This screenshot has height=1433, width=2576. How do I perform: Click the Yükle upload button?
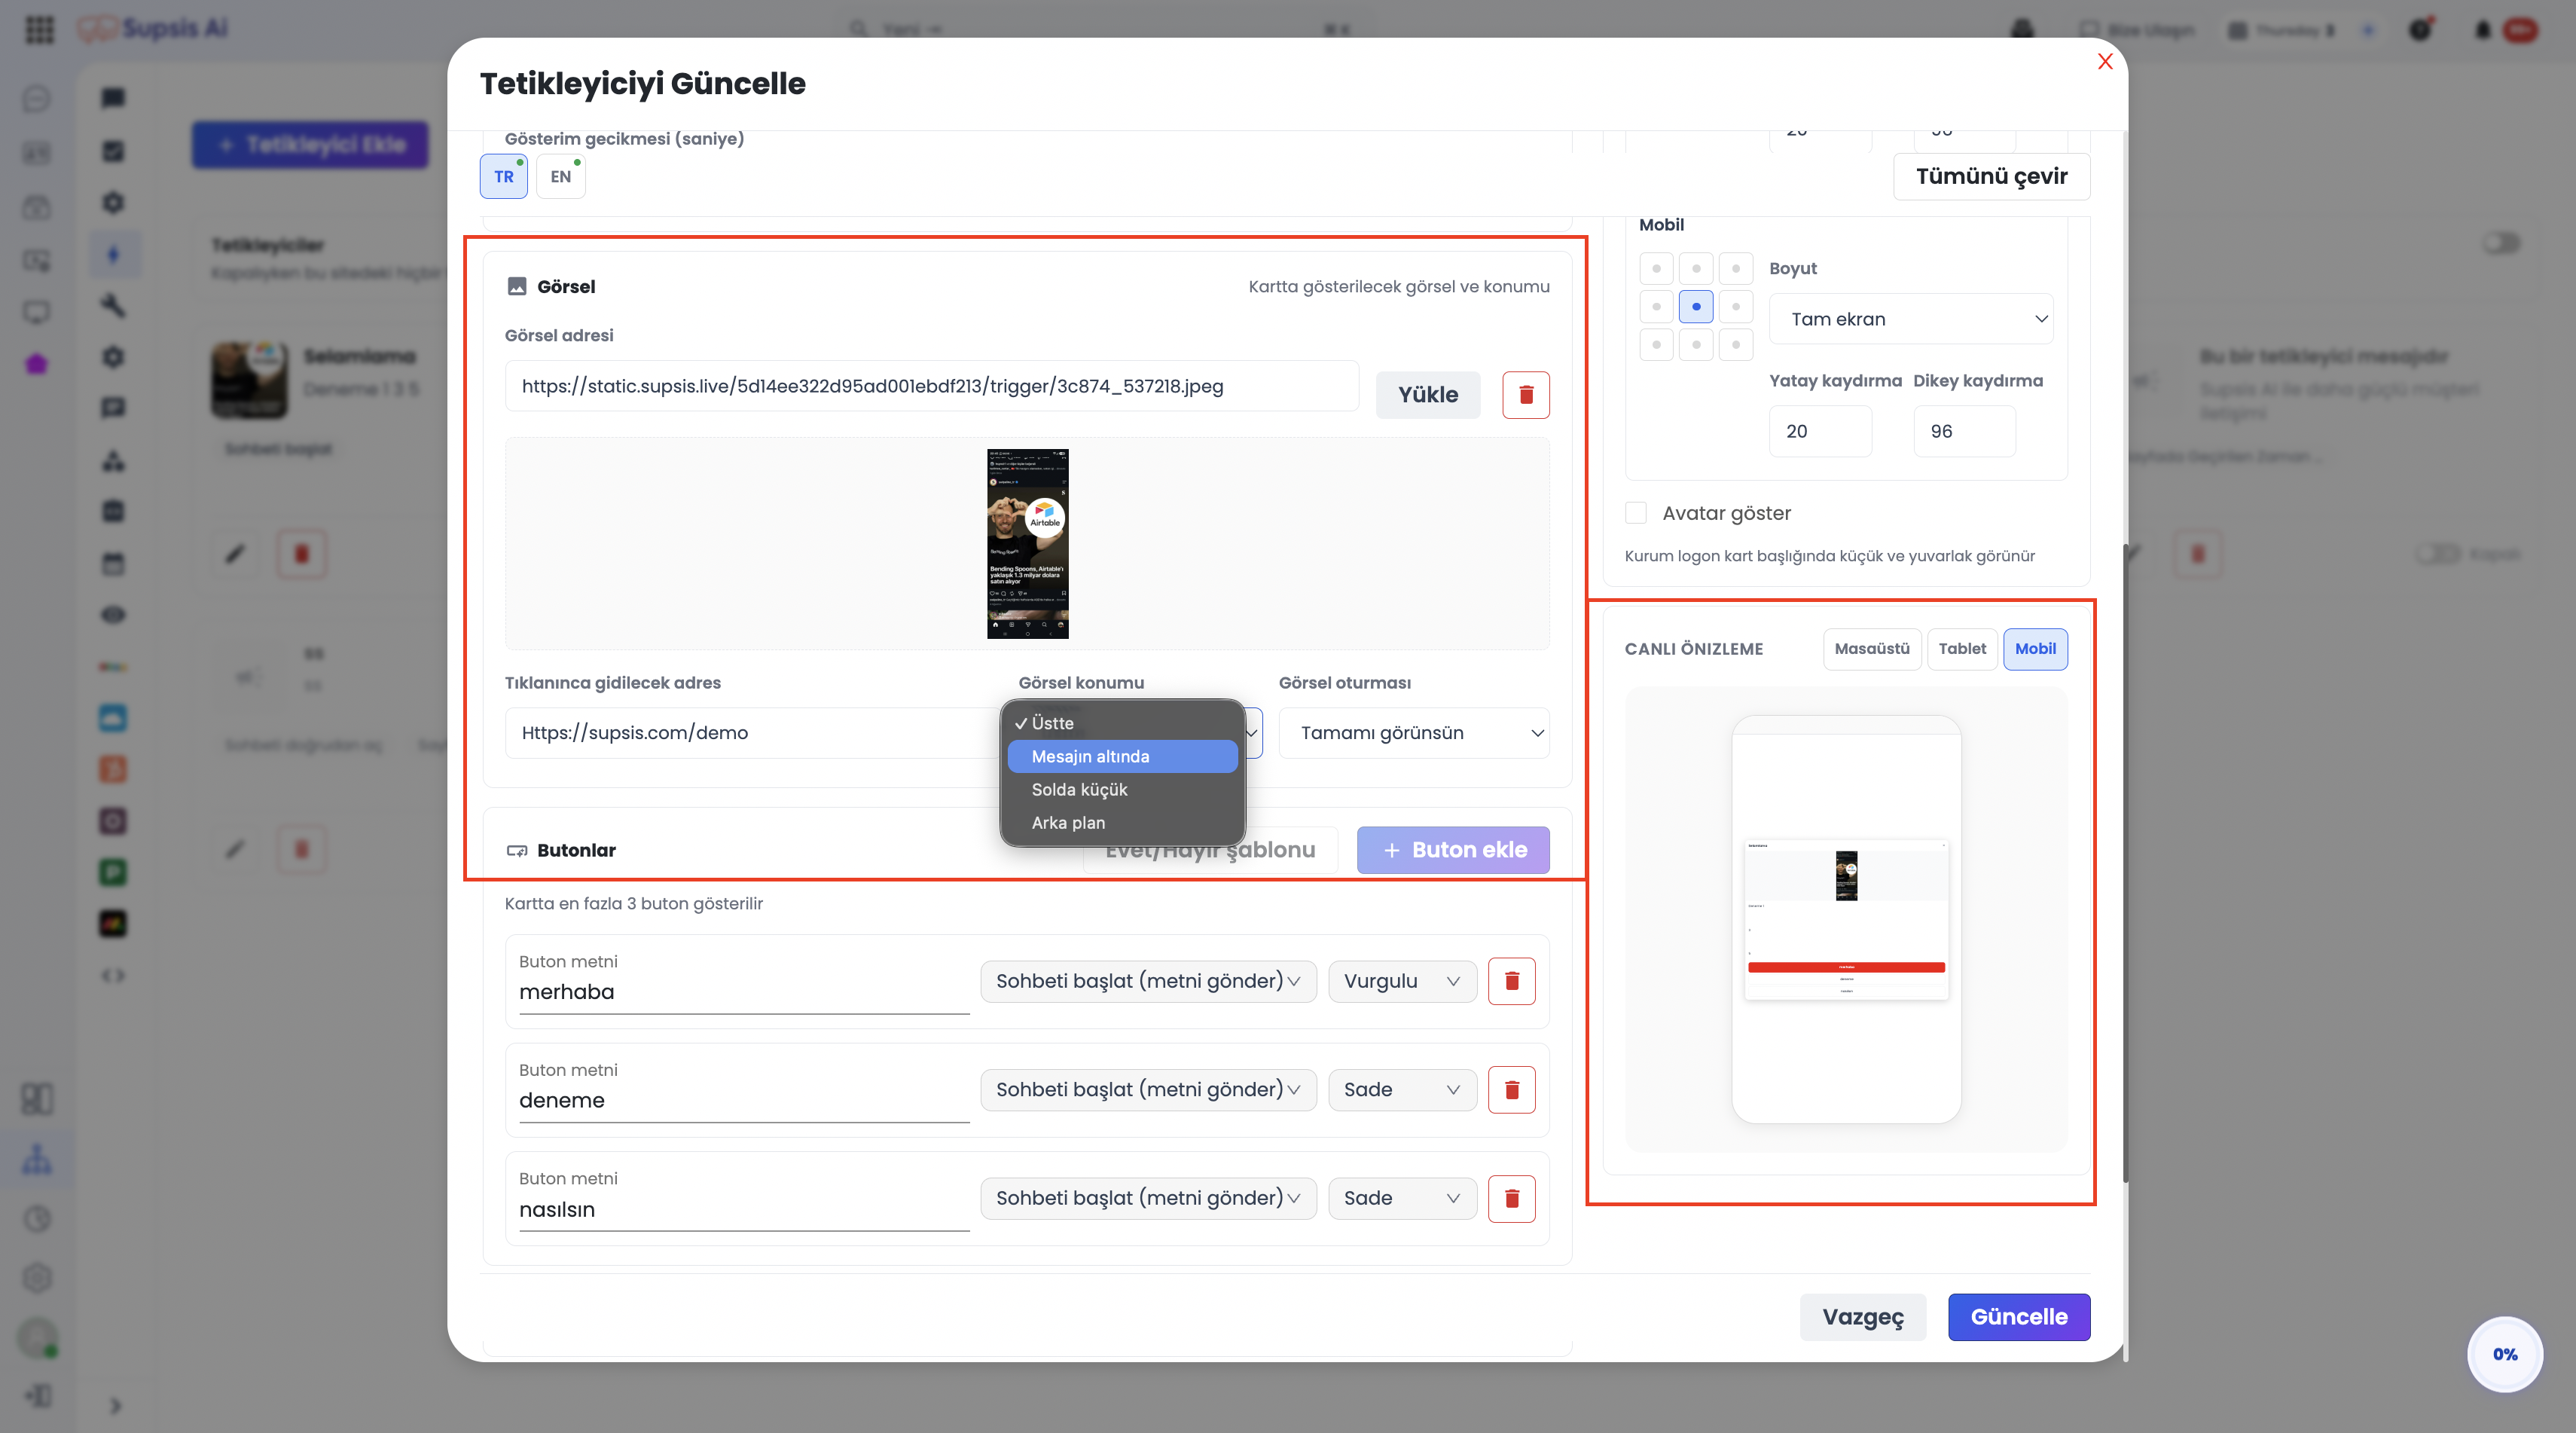(x=1428, y=395)
